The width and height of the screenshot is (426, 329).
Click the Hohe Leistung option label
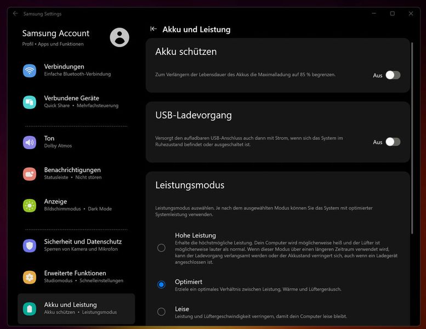point(195,235)
